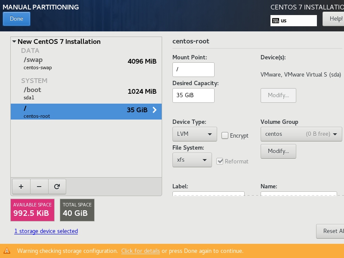Click the Name input field

point(298,193)
